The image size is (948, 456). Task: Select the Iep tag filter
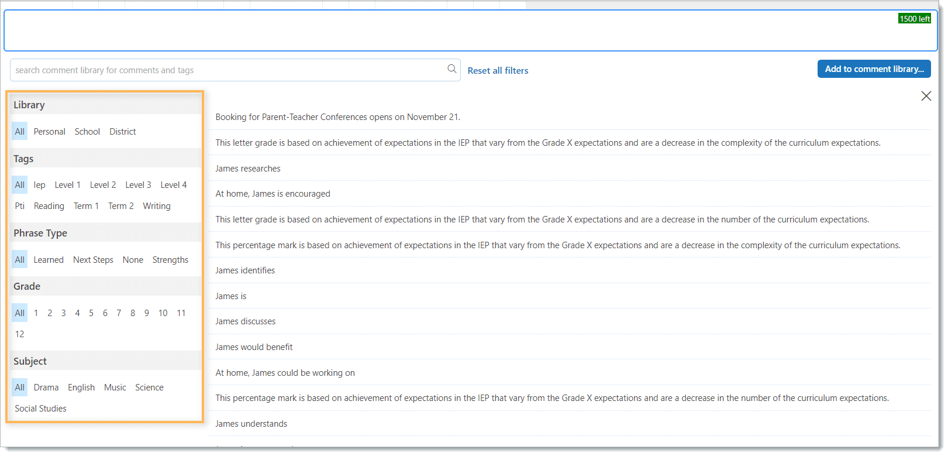(x=39, y=185)
